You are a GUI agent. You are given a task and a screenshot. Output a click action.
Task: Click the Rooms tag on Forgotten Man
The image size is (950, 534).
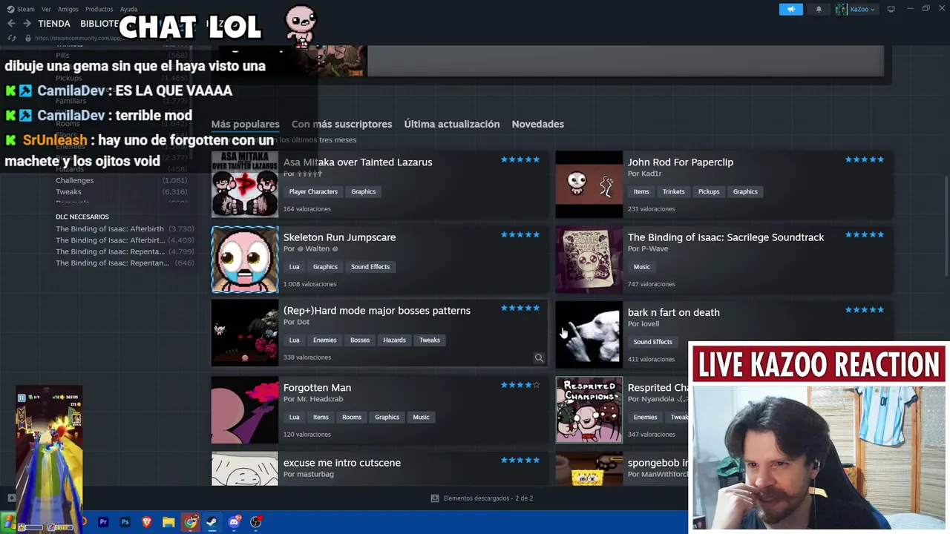pos(352,417)
